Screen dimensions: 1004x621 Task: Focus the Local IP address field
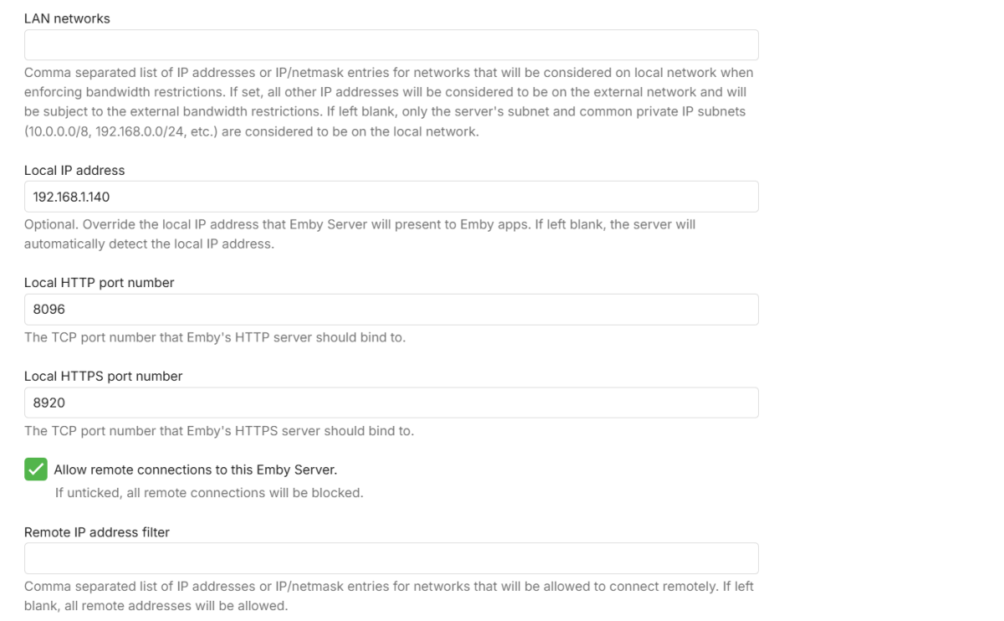pyautogui.click(x=391, y=197)
